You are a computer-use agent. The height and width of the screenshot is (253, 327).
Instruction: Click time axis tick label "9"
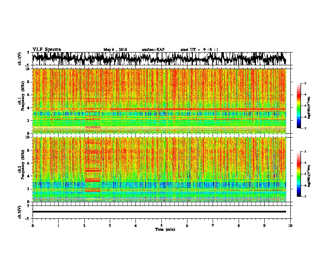point(264,226)
